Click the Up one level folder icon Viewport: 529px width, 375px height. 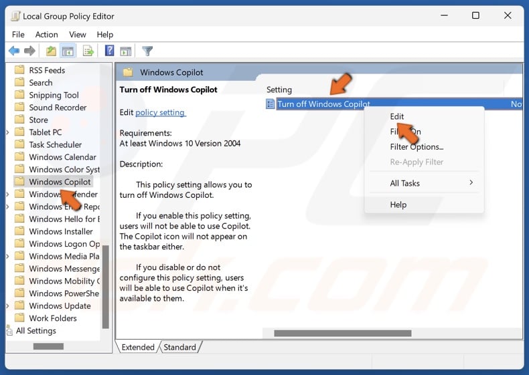(x=51, y=51)
